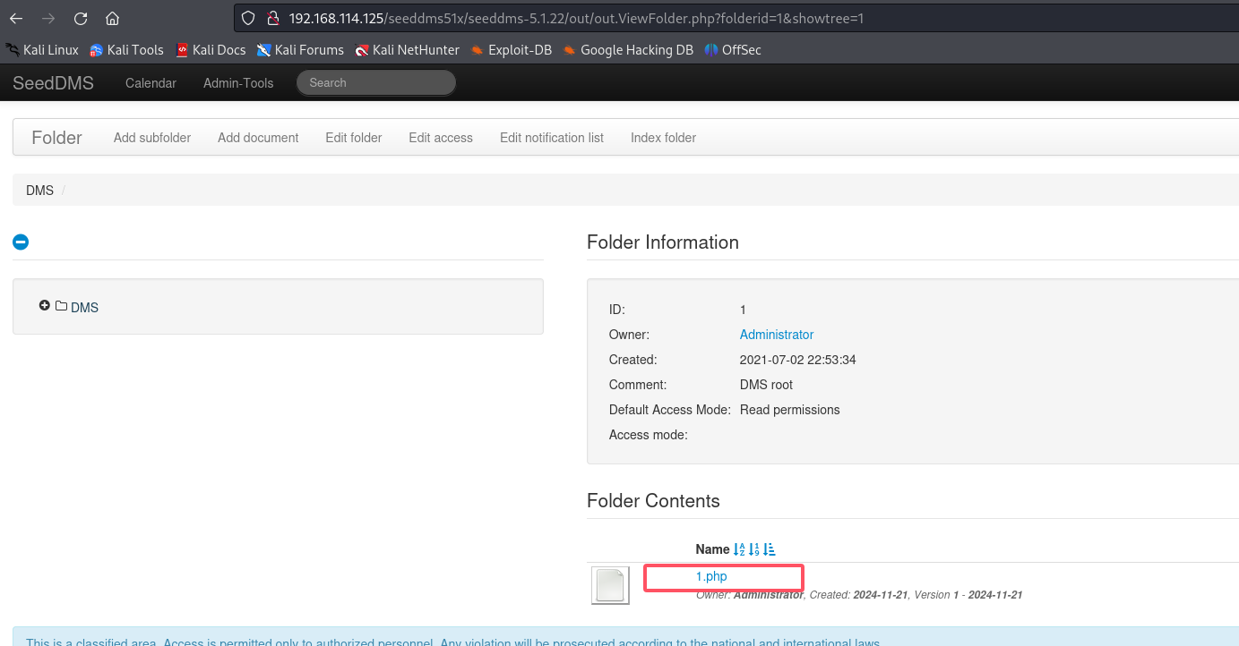Open the 1.php document link

(711, 576)
